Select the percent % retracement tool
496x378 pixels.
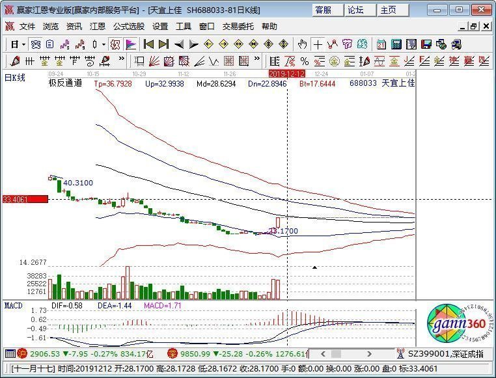[x=305, y=61]
